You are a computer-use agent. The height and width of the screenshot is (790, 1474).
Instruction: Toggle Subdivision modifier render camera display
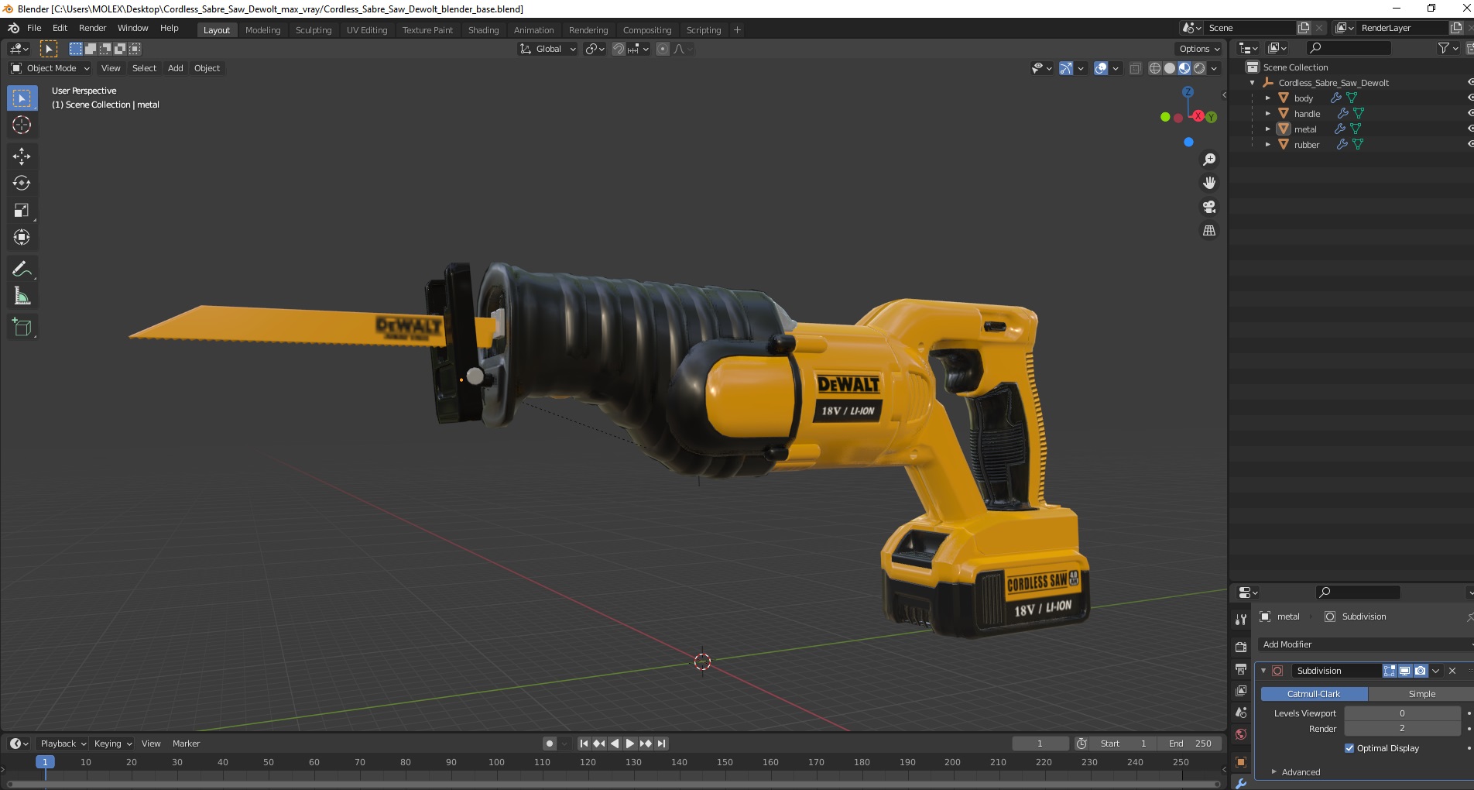pyautogui.click(x=1420, y=671)
